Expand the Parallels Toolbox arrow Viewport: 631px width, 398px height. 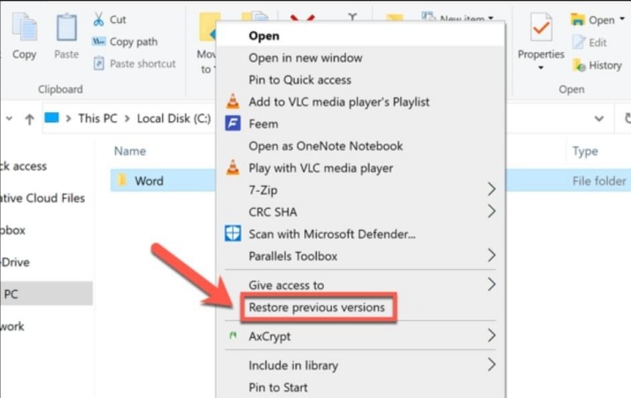pos(491,256)
